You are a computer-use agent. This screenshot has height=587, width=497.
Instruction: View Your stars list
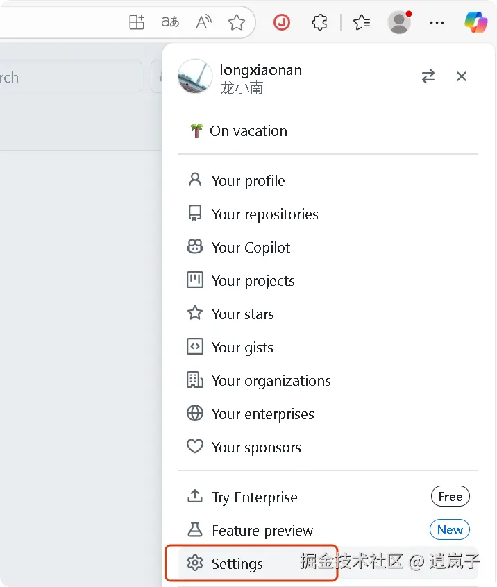pos(242,314)
